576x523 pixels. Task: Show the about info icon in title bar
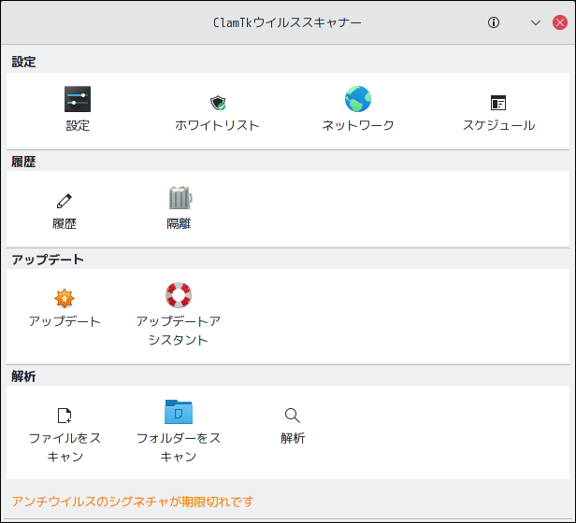[494, 22]
